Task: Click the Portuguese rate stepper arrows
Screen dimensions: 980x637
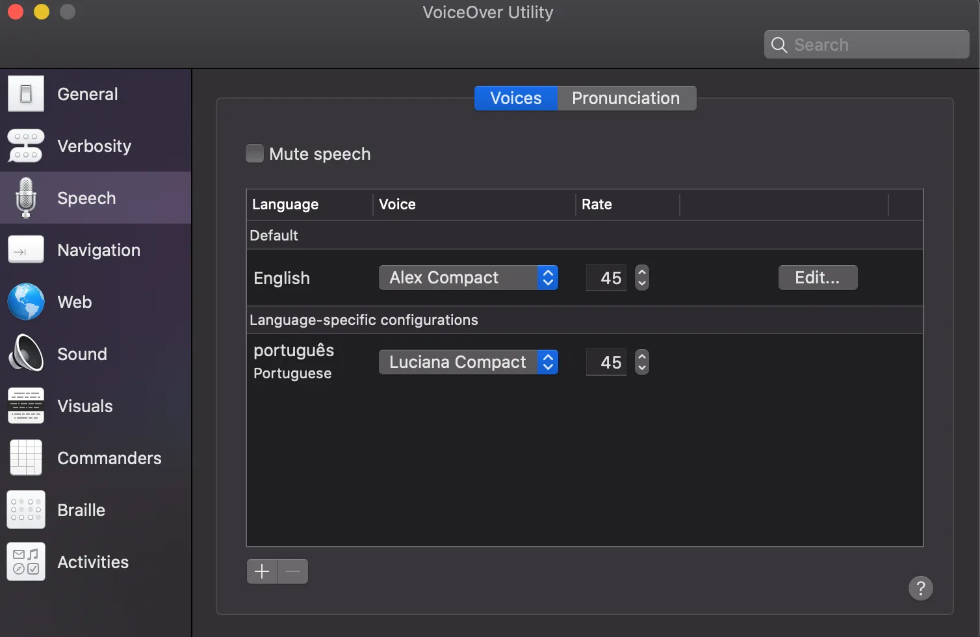Action: pos(642,362)
